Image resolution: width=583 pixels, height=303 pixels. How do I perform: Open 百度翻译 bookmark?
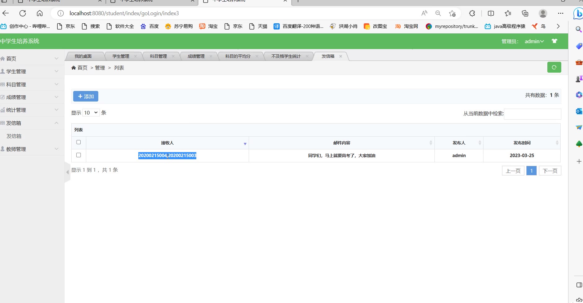298,26
